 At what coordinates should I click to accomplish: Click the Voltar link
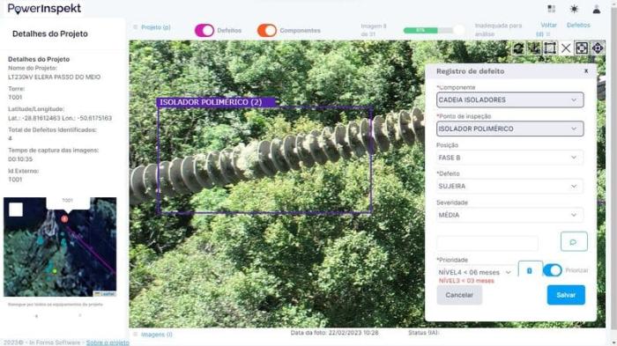click(x=548, y=26)
